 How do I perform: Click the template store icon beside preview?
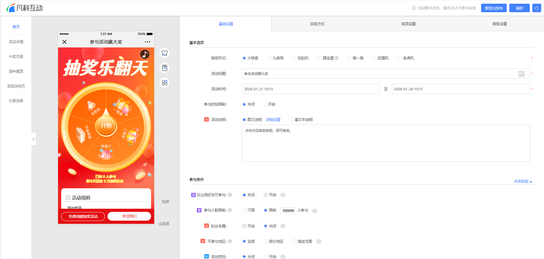click(x=164, y=68)
